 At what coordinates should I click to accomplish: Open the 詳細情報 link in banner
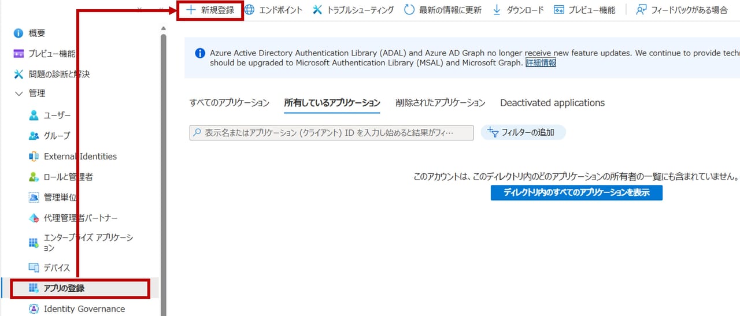[541, 63]
